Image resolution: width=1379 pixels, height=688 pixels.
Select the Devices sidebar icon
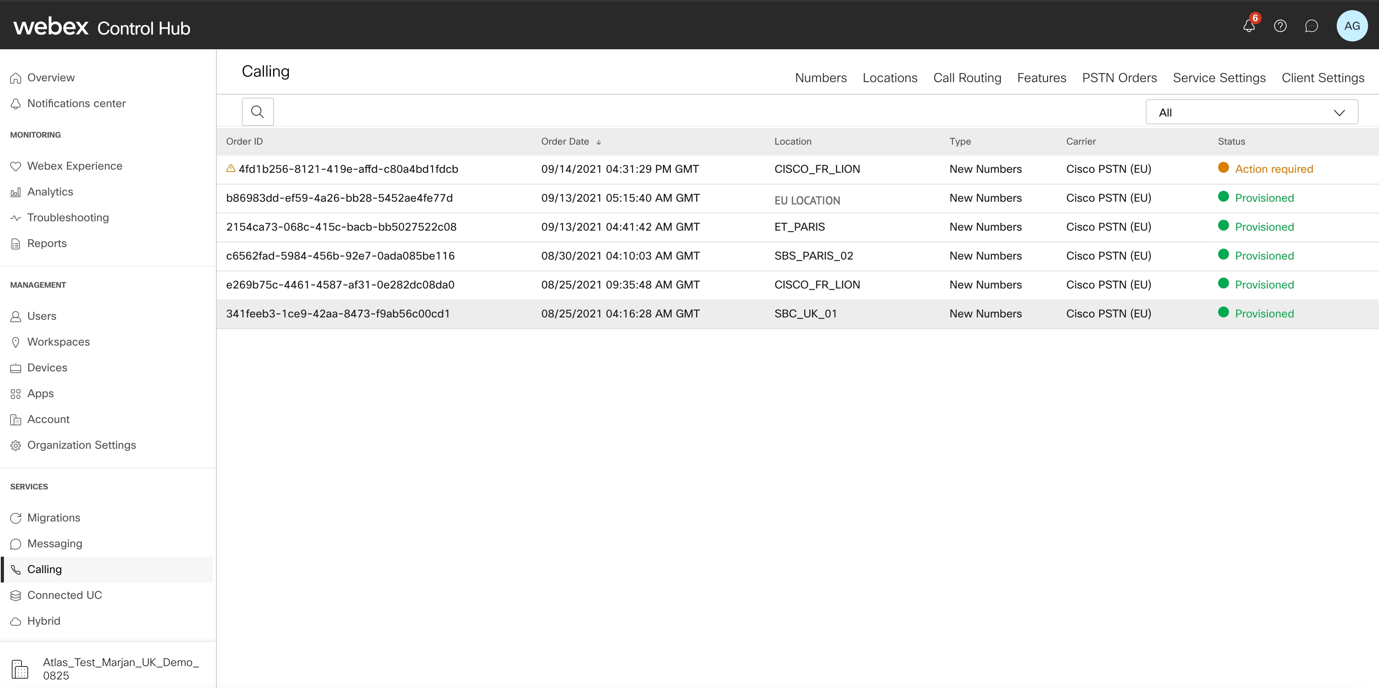pyautogui.click(x=16, y=368)
